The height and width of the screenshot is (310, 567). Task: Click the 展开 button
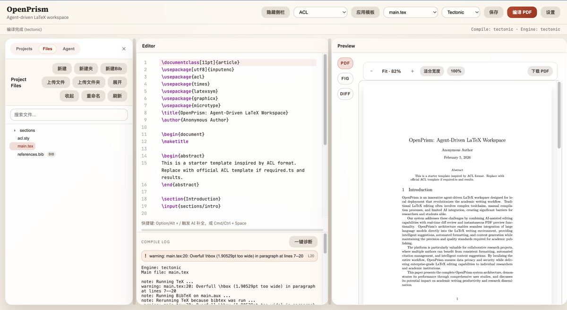[118, 82]
